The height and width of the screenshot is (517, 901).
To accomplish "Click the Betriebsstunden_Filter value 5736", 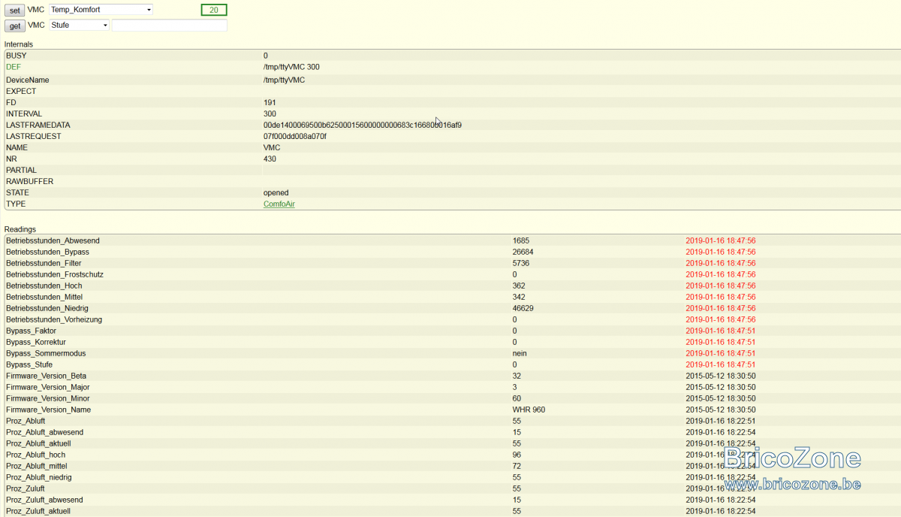I will [521, 263].
